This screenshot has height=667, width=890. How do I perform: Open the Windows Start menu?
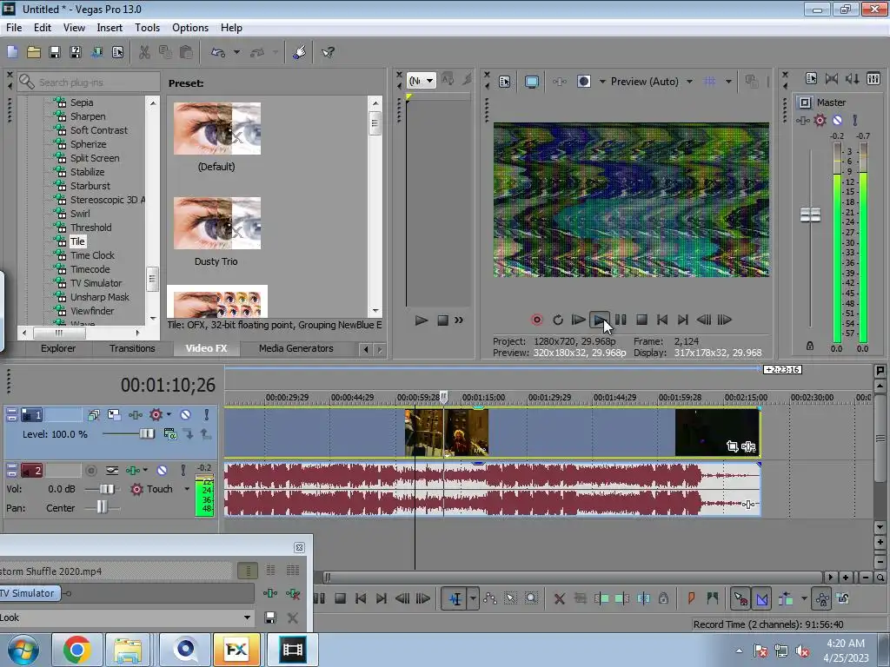23,650
